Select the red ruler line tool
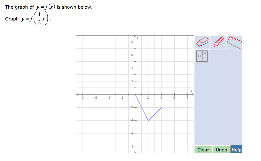Viewport: 261px width, 161px height. click(x=234, y=42)
